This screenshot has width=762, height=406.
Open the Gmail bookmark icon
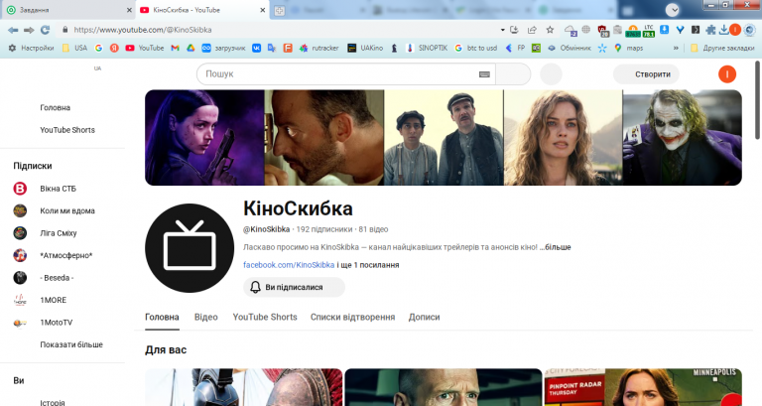coord(175,48)
